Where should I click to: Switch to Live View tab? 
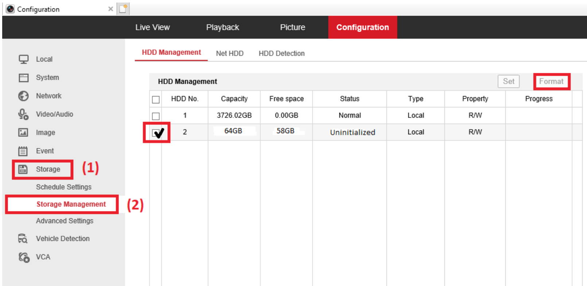(152, 27)
